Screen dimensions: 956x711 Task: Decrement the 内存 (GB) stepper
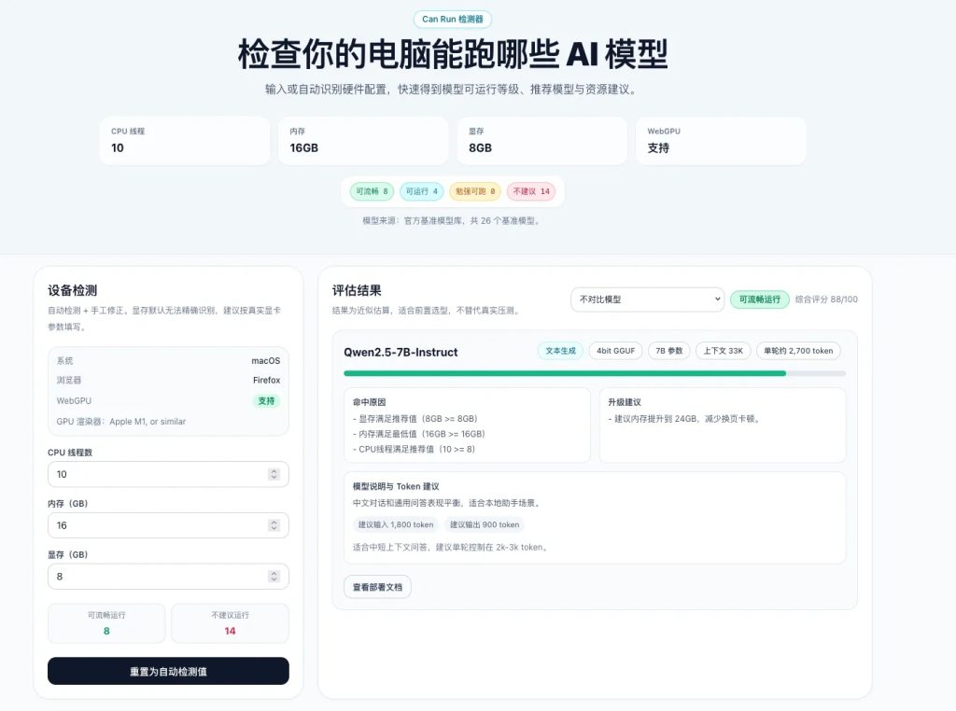click(x=275, y=528)
